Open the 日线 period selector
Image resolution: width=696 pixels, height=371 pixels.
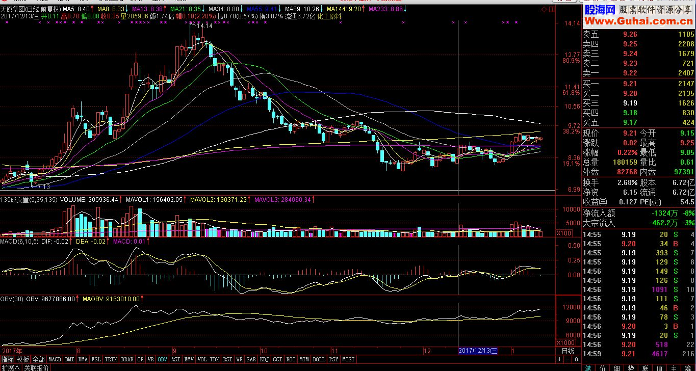click(568, 351)
